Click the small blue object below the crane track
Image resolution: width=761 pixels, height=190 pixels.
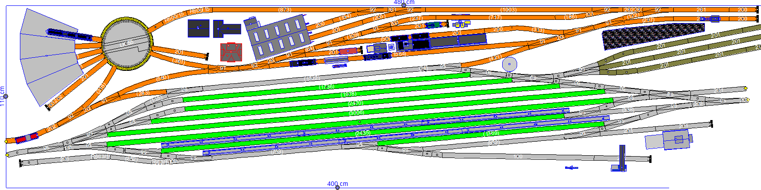point(571,168)
